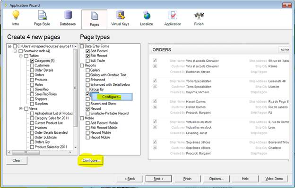Check the Customers table checkbox
Image resolution: width=295 pixels, height=188 pixels.
click(x=32, y=65)
